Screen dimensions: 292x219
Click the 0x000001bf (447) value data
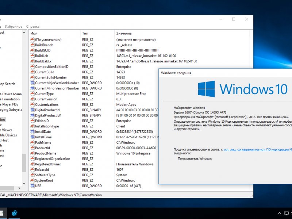[x=129, y=186]
